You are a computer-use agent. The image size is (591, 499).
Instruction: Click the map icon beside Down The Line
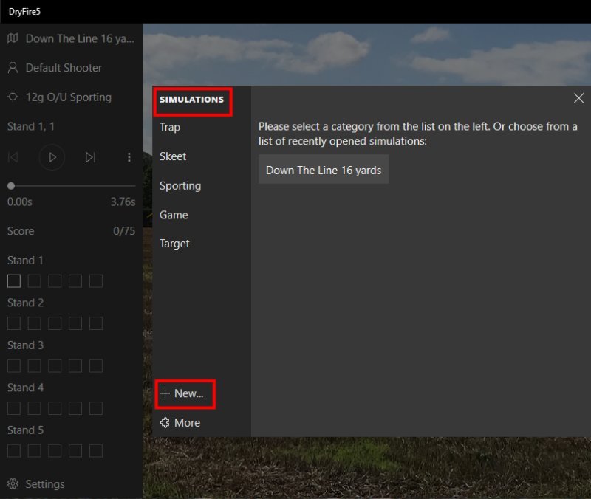point(13,38)
